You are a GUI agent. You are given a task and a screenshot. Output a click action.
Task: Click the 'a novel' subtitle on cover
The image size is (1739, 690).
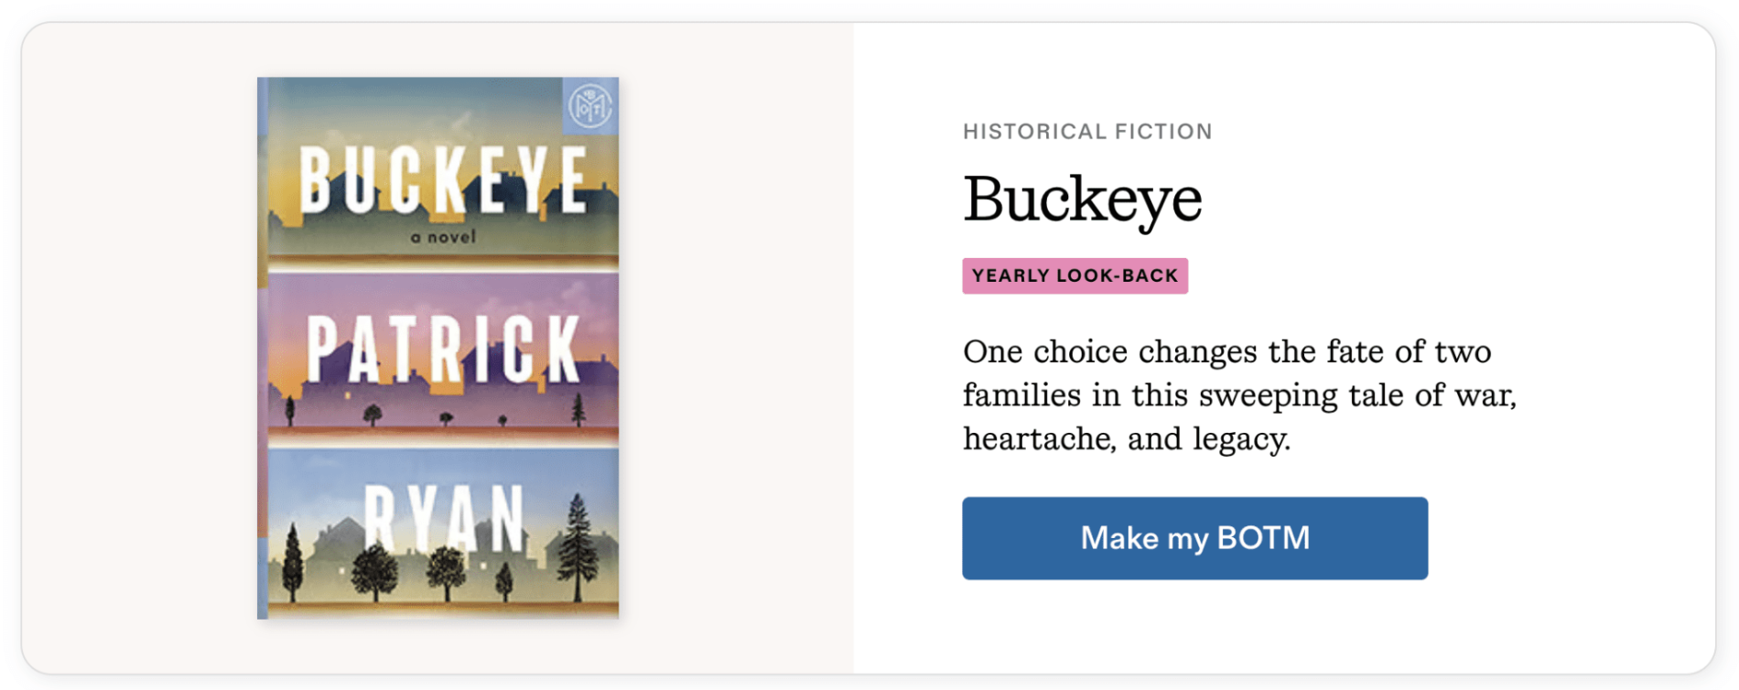click(443, 237)
